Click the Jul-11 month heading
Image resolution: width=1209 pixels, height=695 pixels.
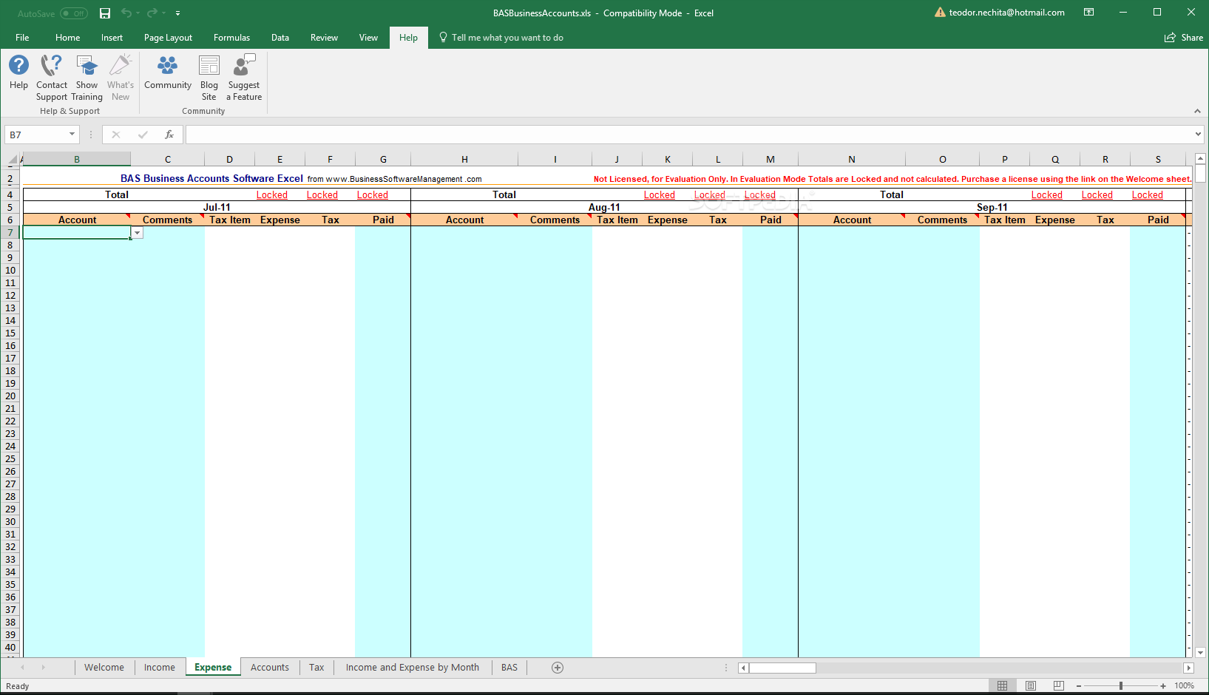217,208
